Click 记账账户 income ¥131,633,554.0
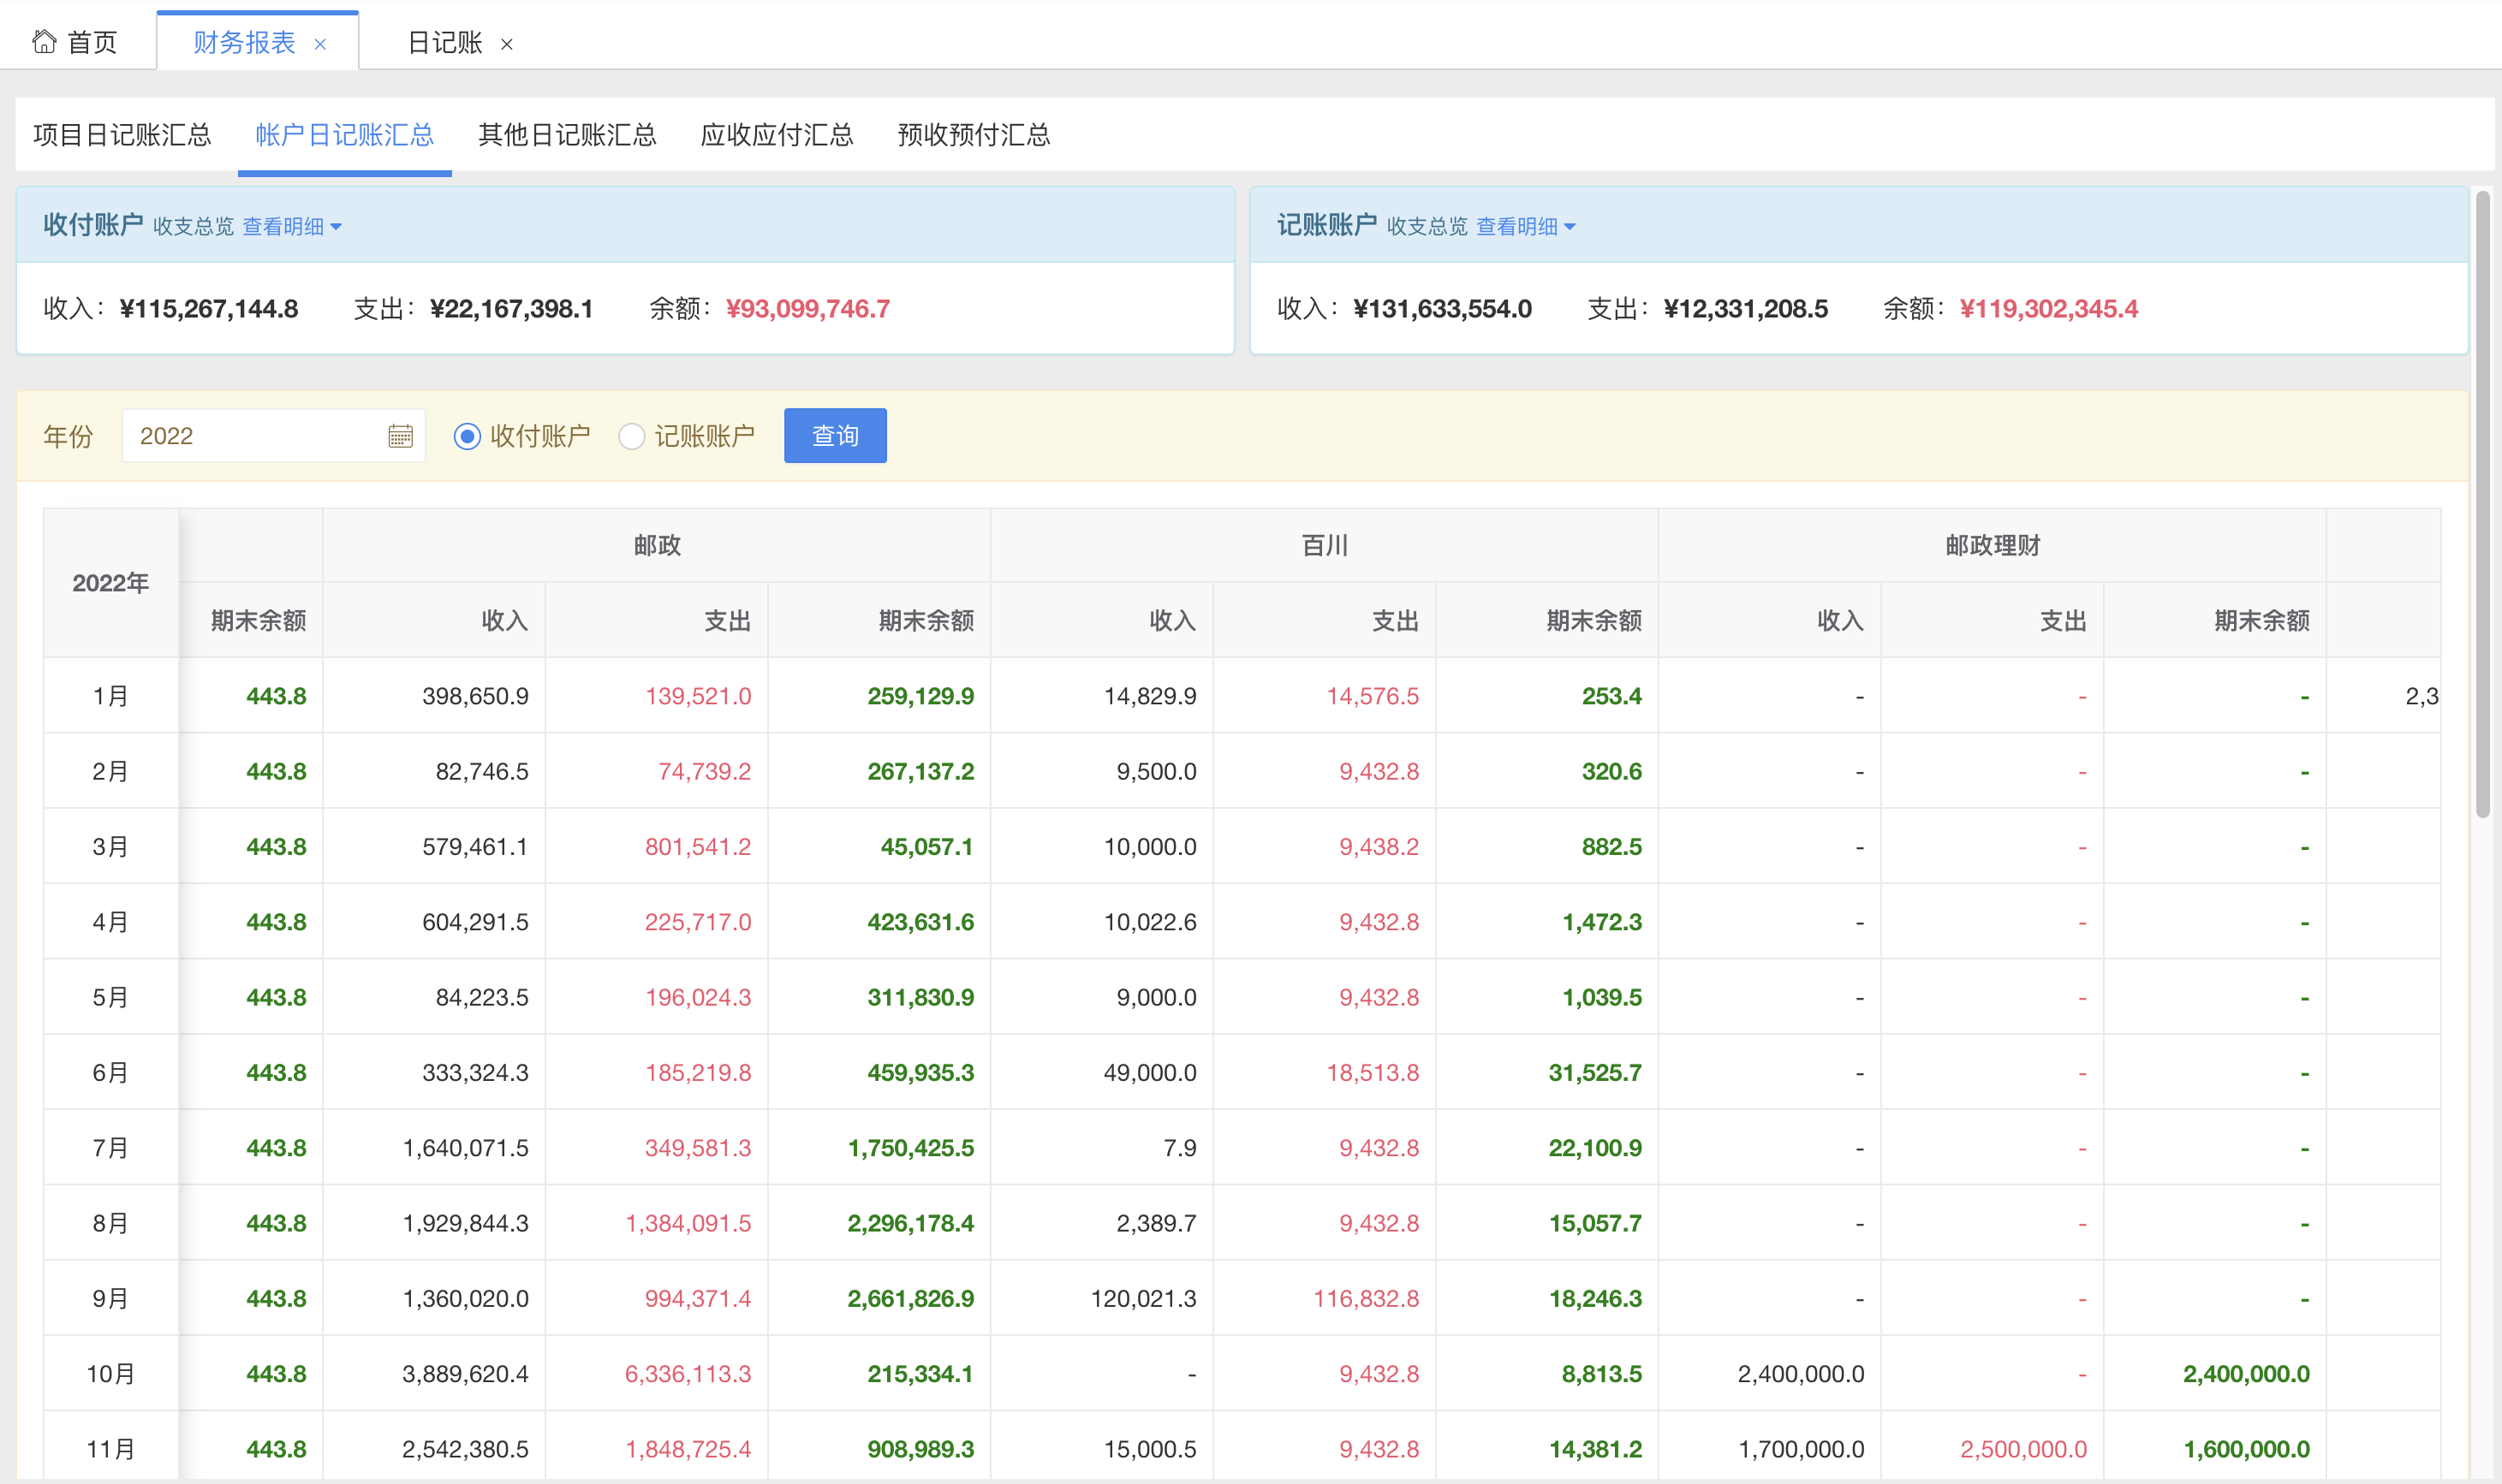 tap(1442, 309)
